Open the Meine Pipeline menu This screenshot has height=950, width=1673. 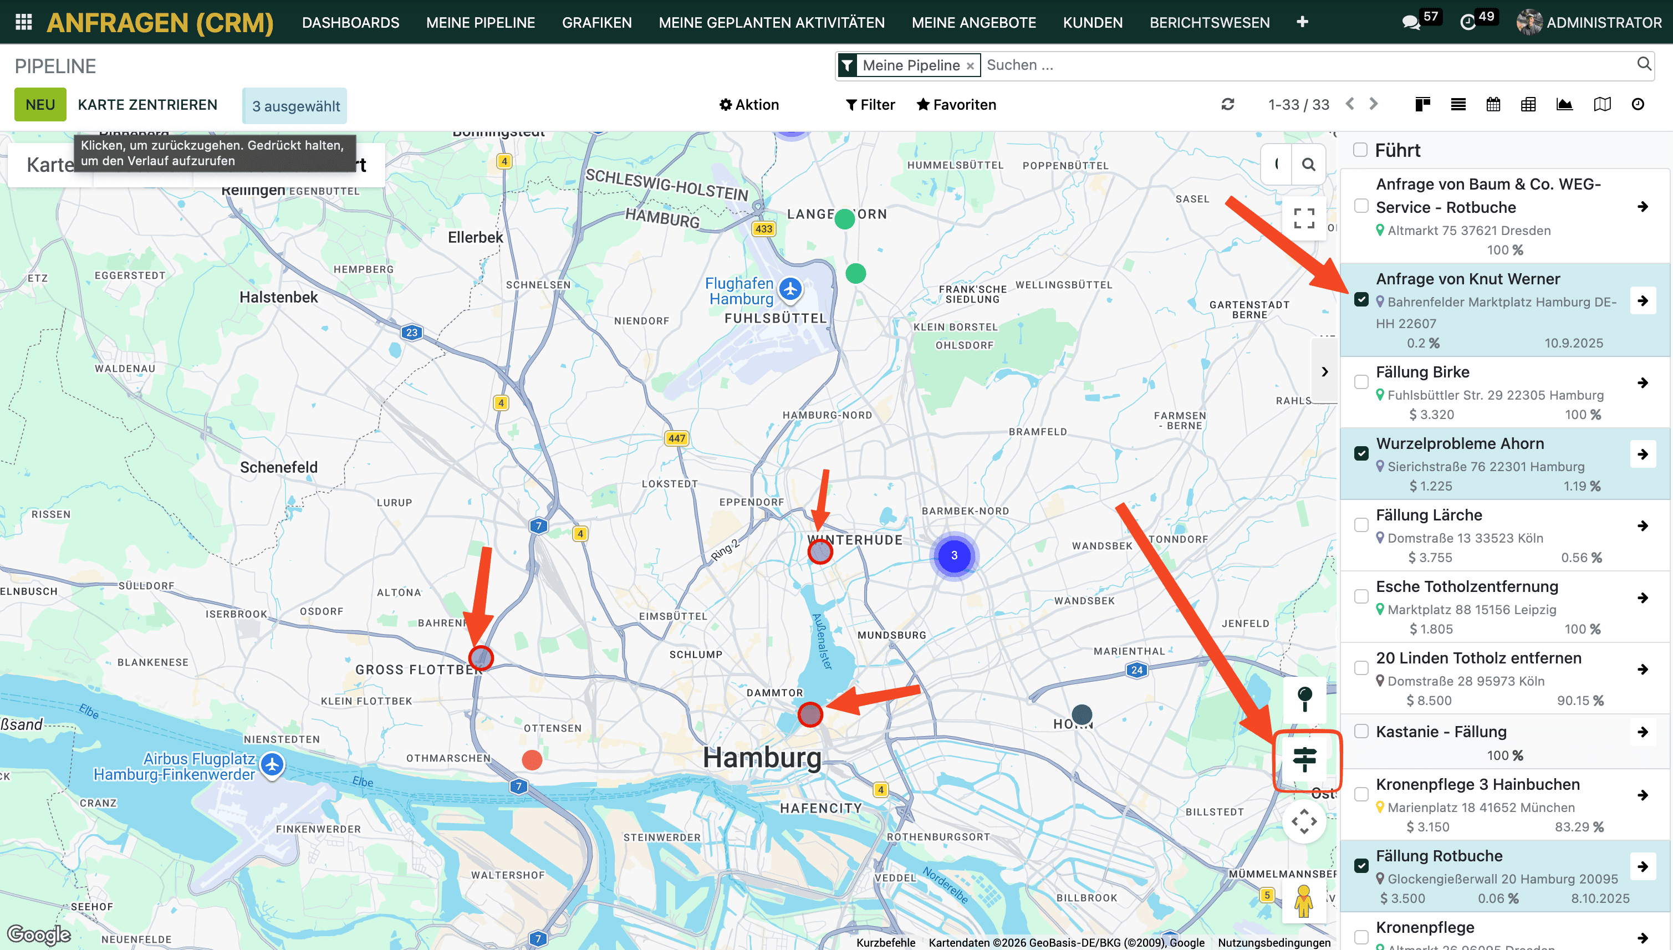point(480,23)
